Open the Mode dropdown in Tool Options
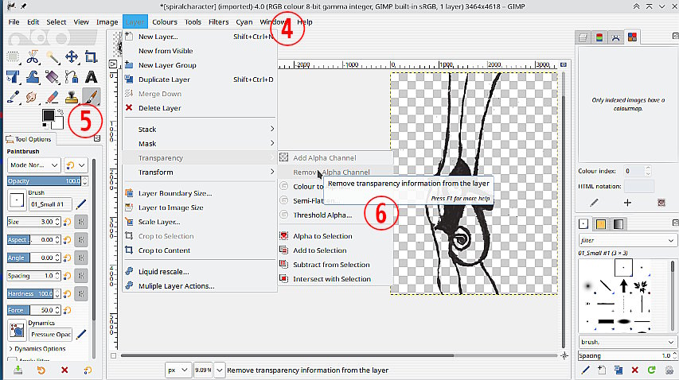The width and height of the screenshot is (679, 380). pyautogui.click(x=33, y=165)
